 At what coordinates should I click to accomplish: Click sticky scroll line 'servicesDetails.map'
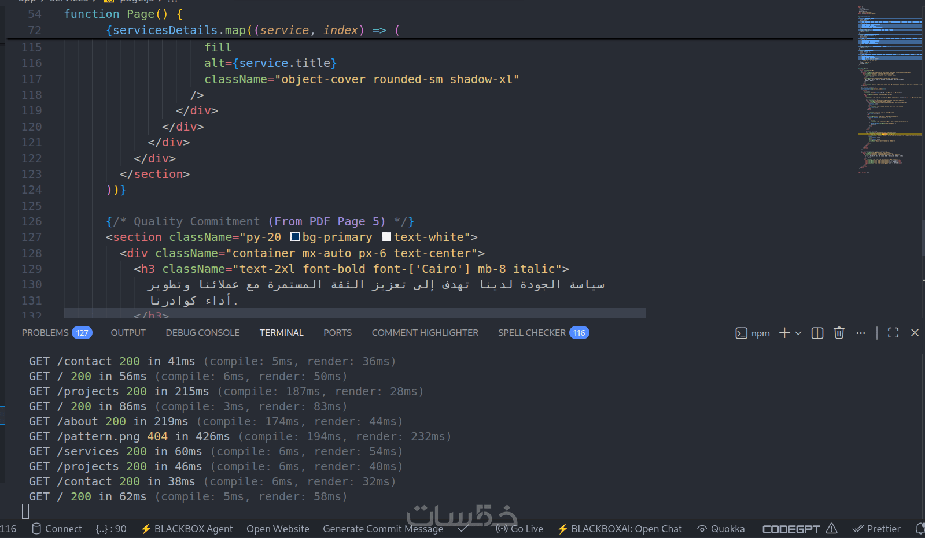pyautogui.click(x=253, y=30)
